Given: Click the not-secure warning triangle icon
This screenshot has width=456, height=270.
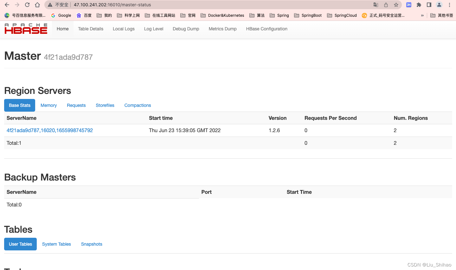Looking at the screenshot, I should pyautogui.click(x=50, y=5).
